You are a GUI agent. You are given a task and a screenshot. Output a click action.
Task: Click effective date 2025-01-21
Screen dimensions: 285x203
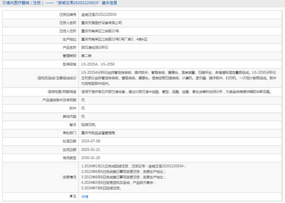pos(91,150)
